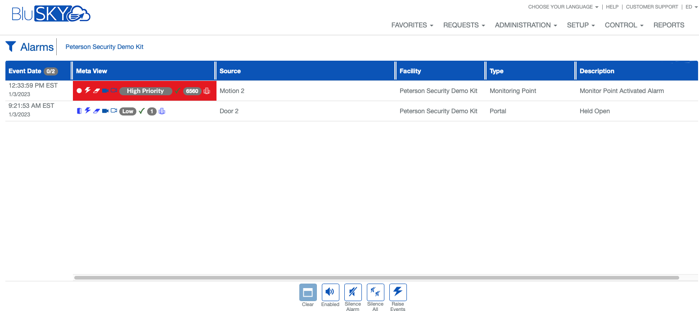Click the Peterson Security Demo Kit breadcrumb link
Screen dimensions: 699x311
[x=104, y=47]
